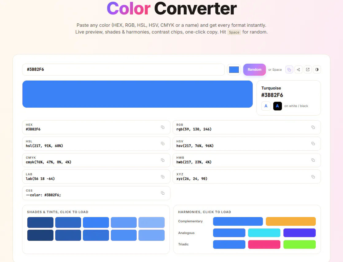Viewport: 343px width, 262px height.
Task: Toggle the contrast/theme half-circle icon
Action: (317, 70)
